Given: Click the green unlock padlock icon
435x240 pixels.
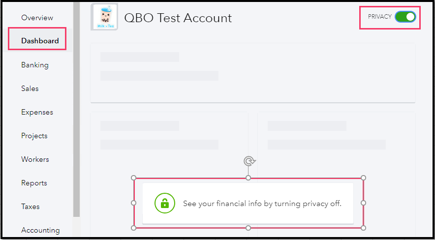Looking at the screenshot, I should 165,203.
